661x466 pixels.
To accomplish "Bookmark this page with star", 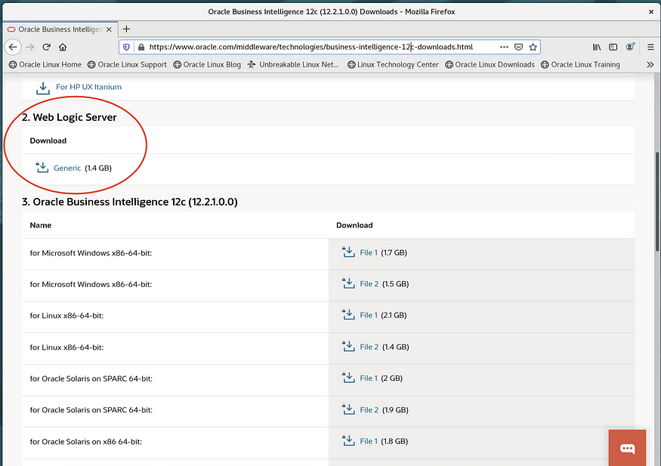I will [x=533, y=47].
